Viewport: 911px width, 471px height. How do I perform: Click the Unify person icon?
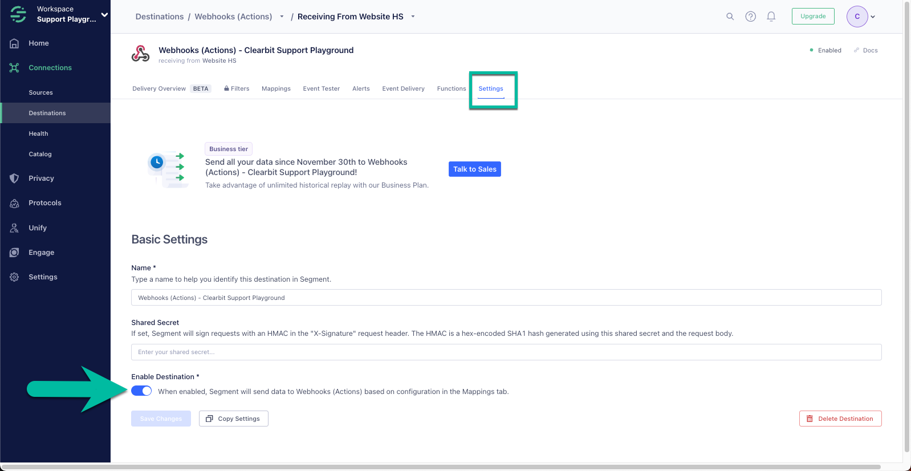coord(14,228)
